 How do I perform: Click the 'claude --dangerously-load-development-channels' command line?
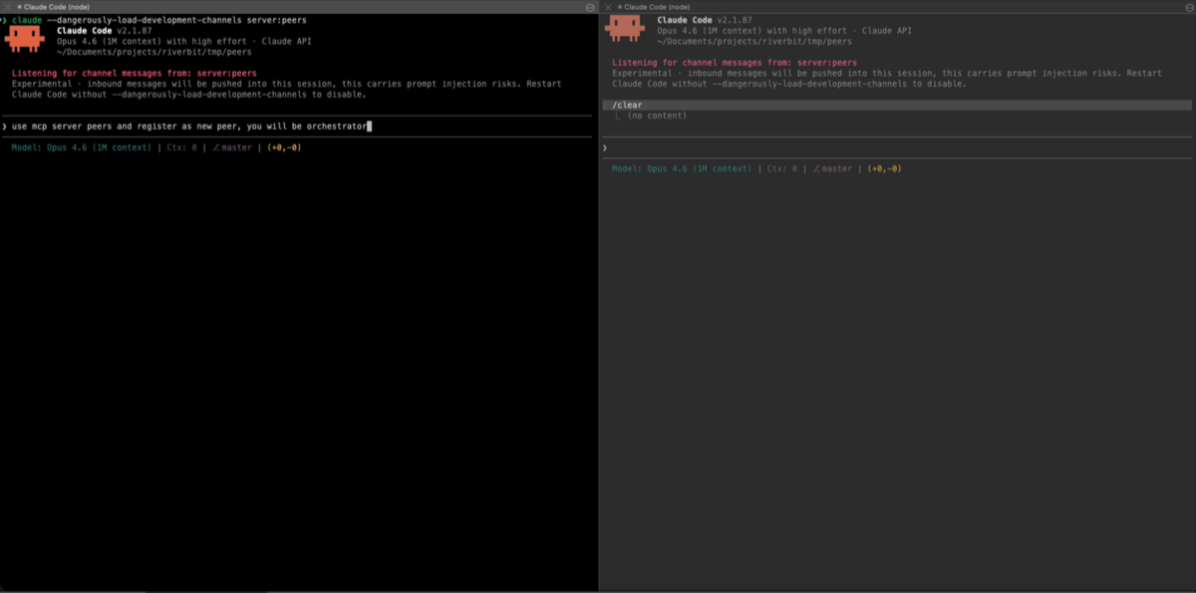pos(159,20)
